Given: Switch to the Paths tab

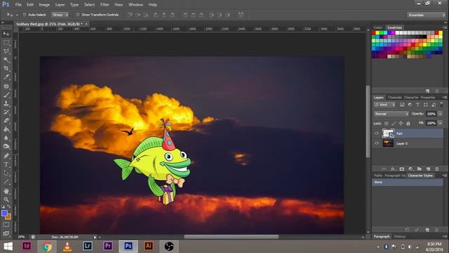Looking at the screenshot, I should (x=378, y=176).
